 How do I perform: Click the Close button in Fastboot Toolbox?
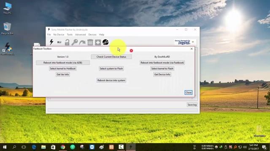click(x=189, y=92)
